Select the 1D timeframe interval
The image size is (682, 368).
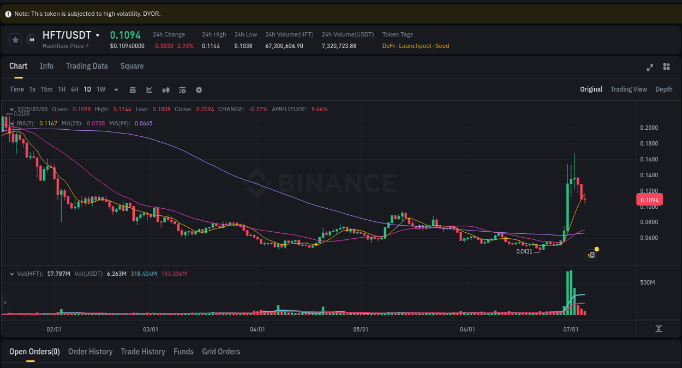pos(87,89)
